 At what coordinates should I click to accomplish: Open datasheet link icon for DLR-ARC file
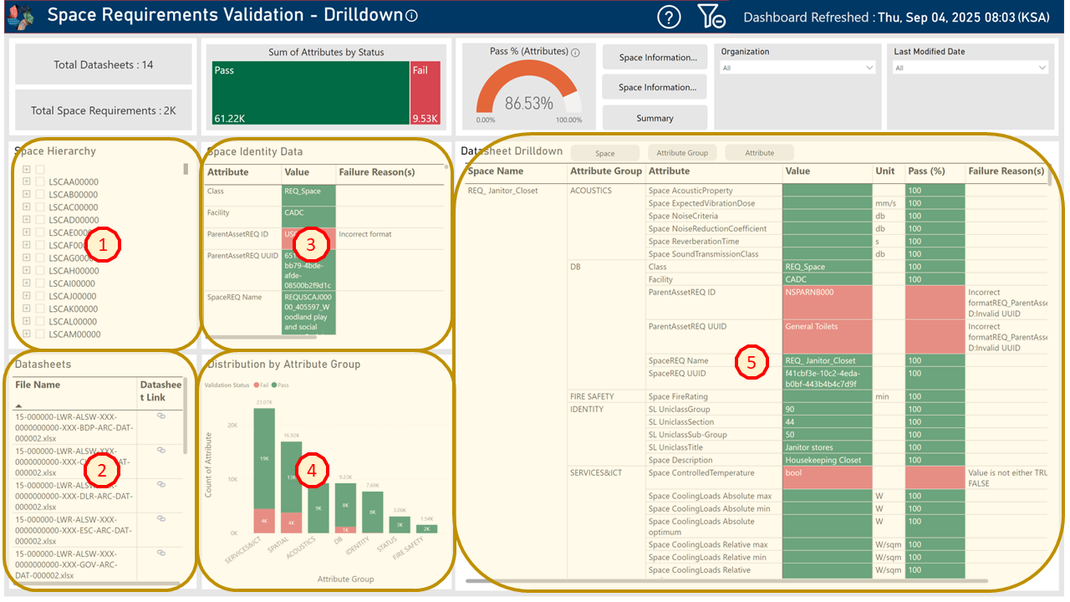pyautogui.click(x=161, y=484)
